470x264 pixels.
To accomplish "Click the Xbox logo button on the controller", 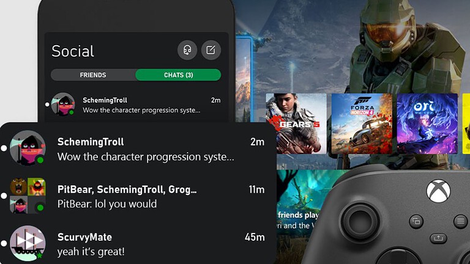I will click(438, 191).
